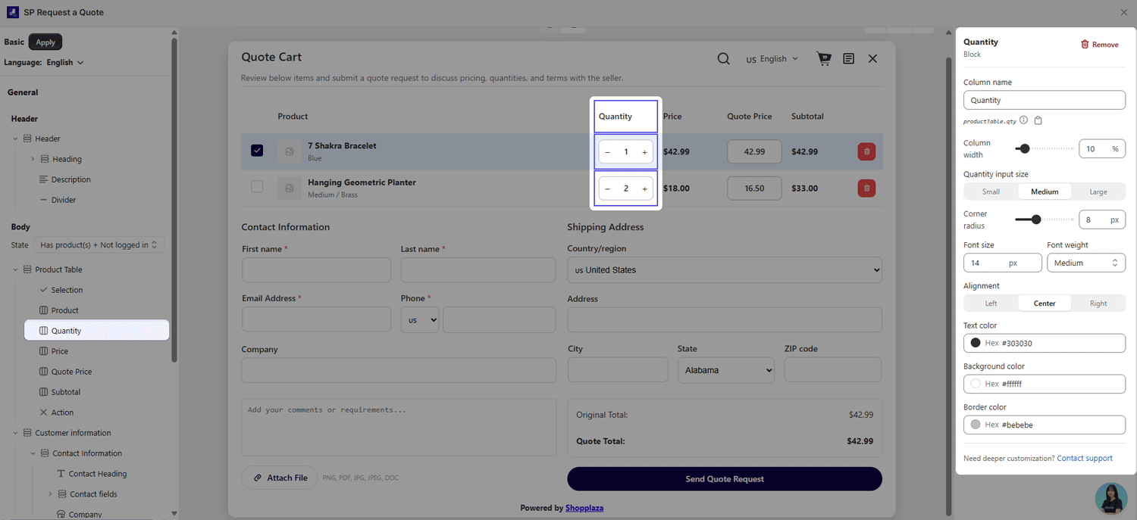Screen dimensions: 1137x520
Task: Click the Background color swatch #ffffff
Action: coord(976,384)
